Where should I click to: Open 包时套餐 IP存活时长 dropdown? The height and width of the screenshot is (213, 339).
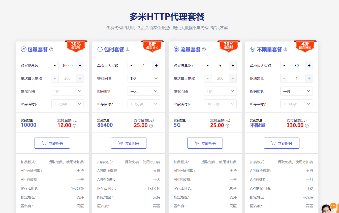coord(144,104)
